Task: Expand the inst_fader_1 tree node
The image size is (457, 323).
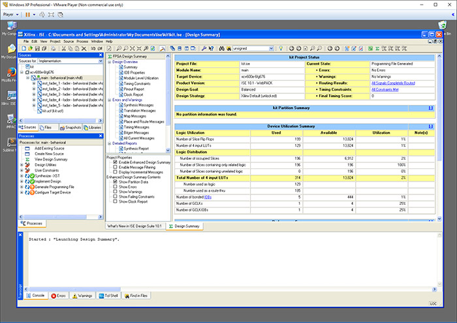Action: point(34,84)
